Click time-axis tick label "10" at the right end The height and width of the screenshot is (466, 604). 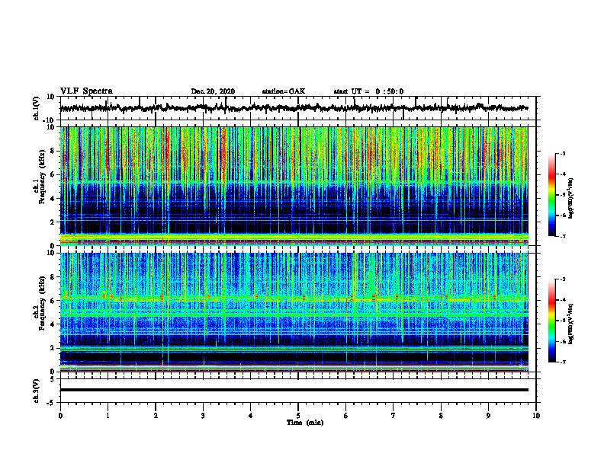[x=536, y=416]
